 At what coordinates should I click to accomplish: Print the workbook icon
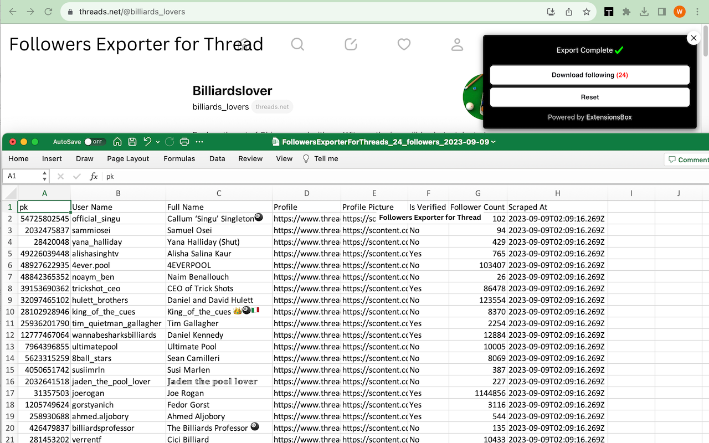(x=184, y=142)
